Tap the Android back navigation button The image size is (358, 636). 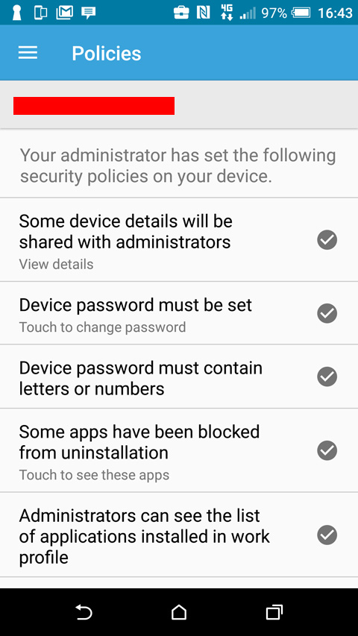[84, 612]
